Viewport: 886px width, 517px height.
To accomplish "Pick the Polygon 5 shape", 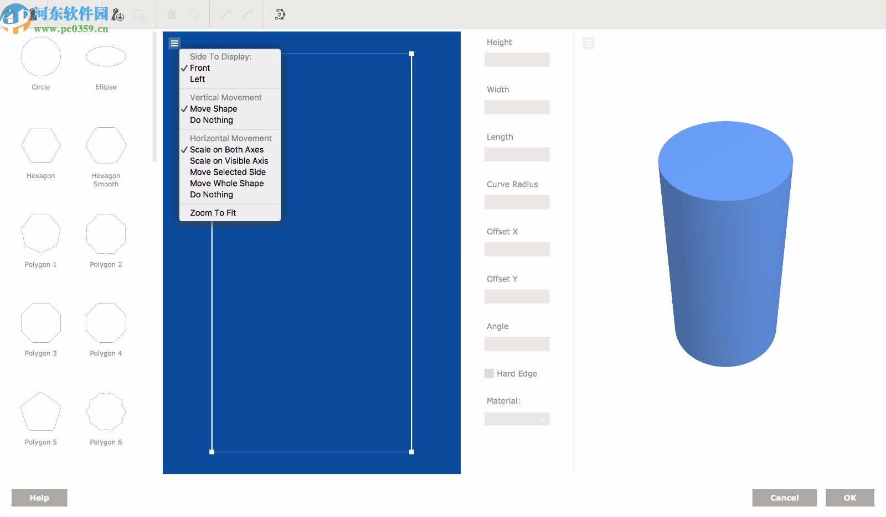I will pyautogui.click(x=41, y=412).
